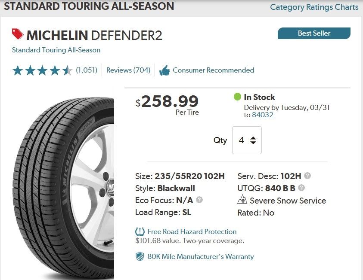Open the Eco Focus help icon
The height and width of the screenshot is (280, 363).
point(199,200)
